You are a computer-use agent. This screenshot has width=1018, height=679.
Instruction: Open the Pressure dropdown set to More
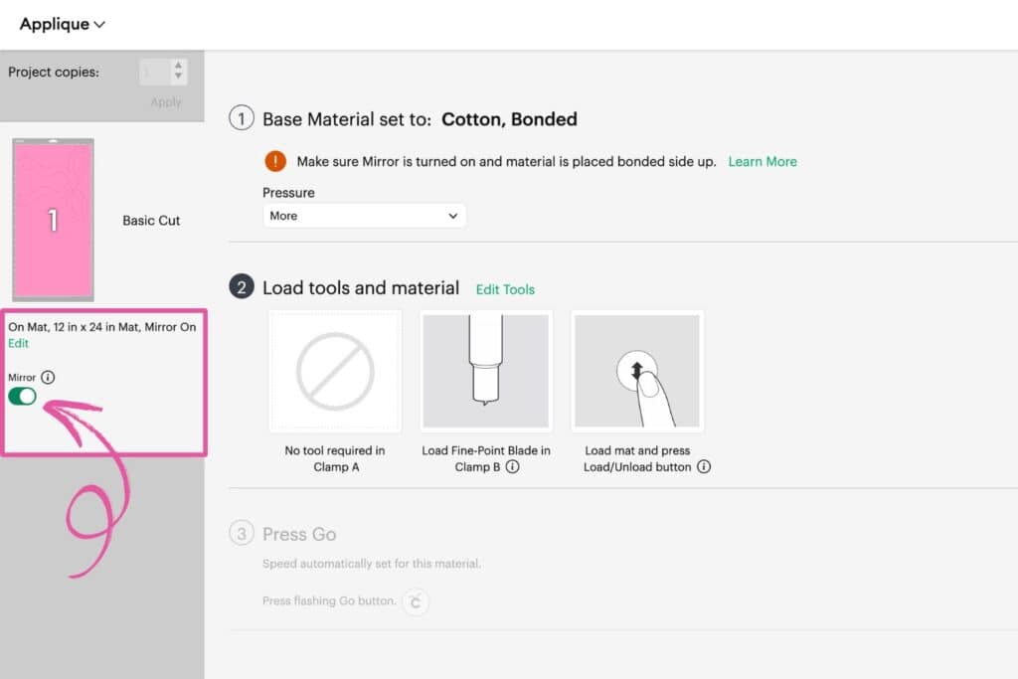[x=364, y=216]
